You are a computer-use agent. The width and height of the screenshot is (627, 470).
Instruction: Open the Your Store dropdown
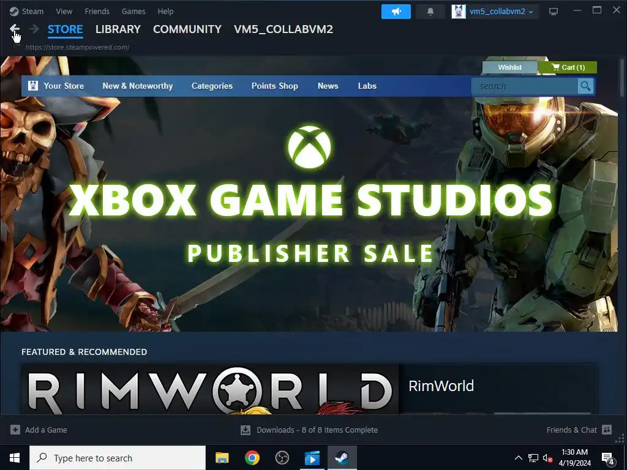(x=64, y=86)
